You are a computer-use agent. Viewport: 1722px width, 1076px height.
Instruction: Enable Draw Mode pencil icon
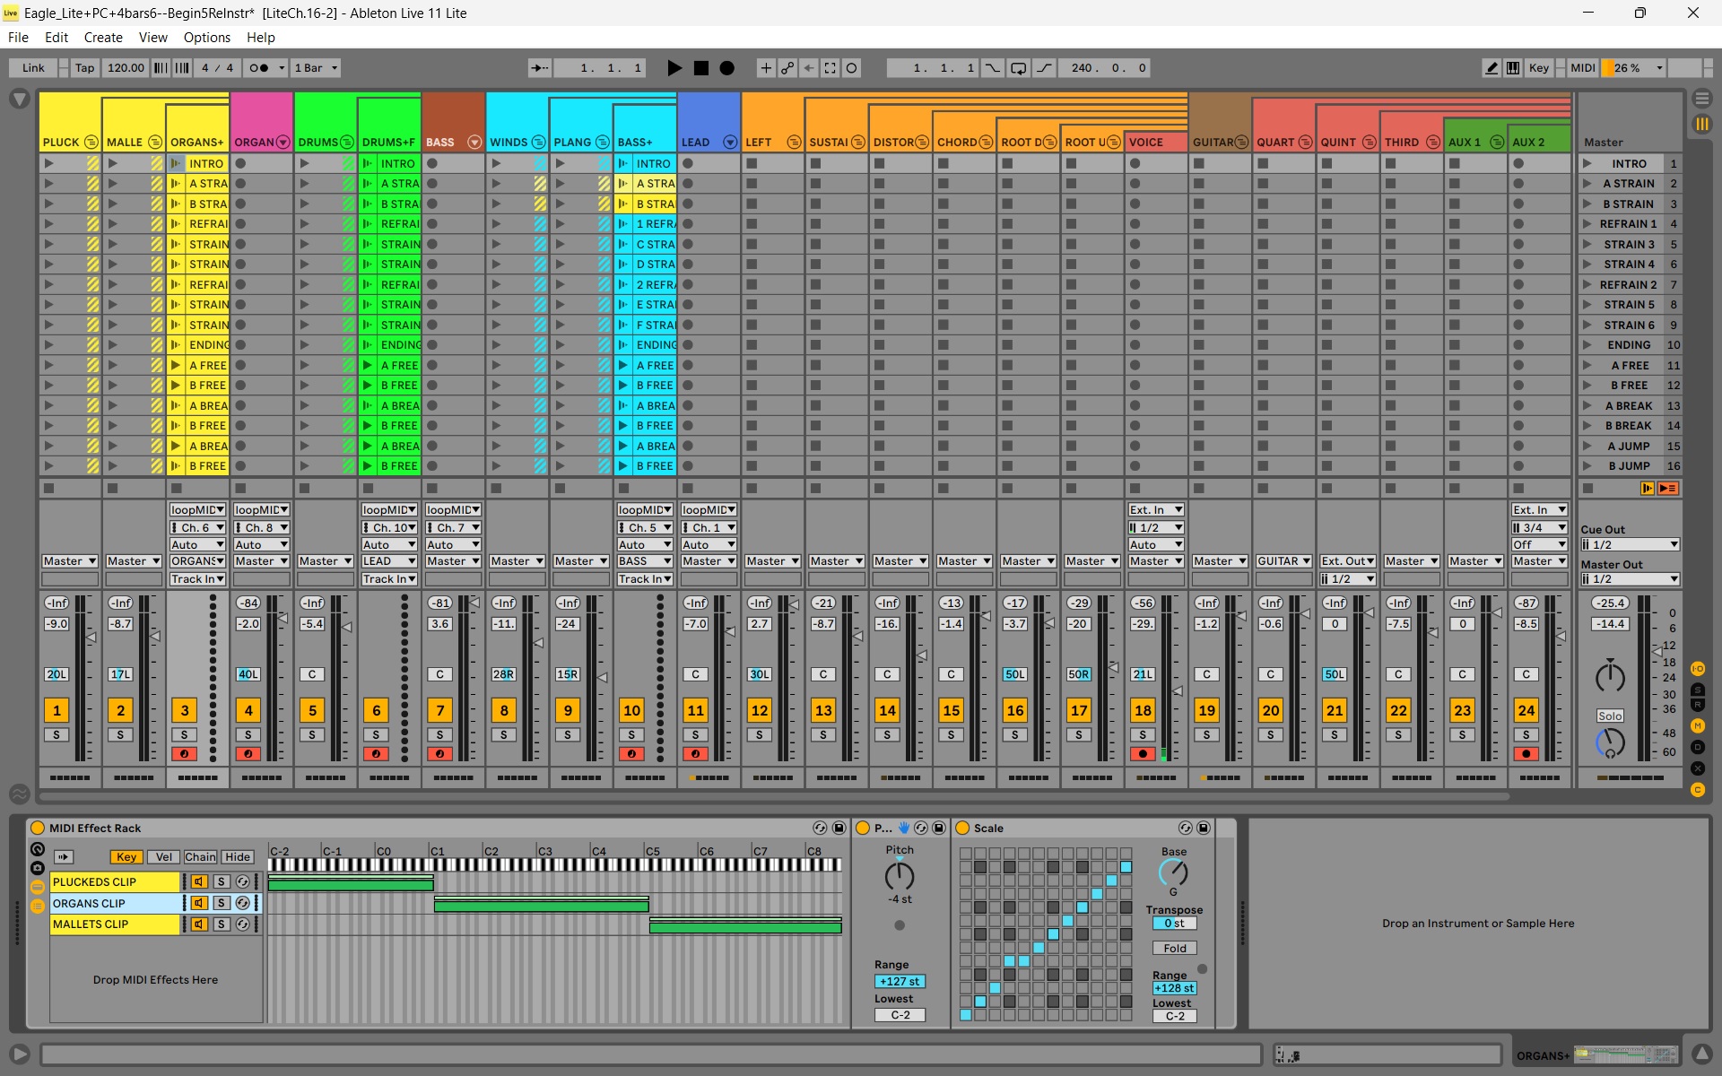point(1491,68)
